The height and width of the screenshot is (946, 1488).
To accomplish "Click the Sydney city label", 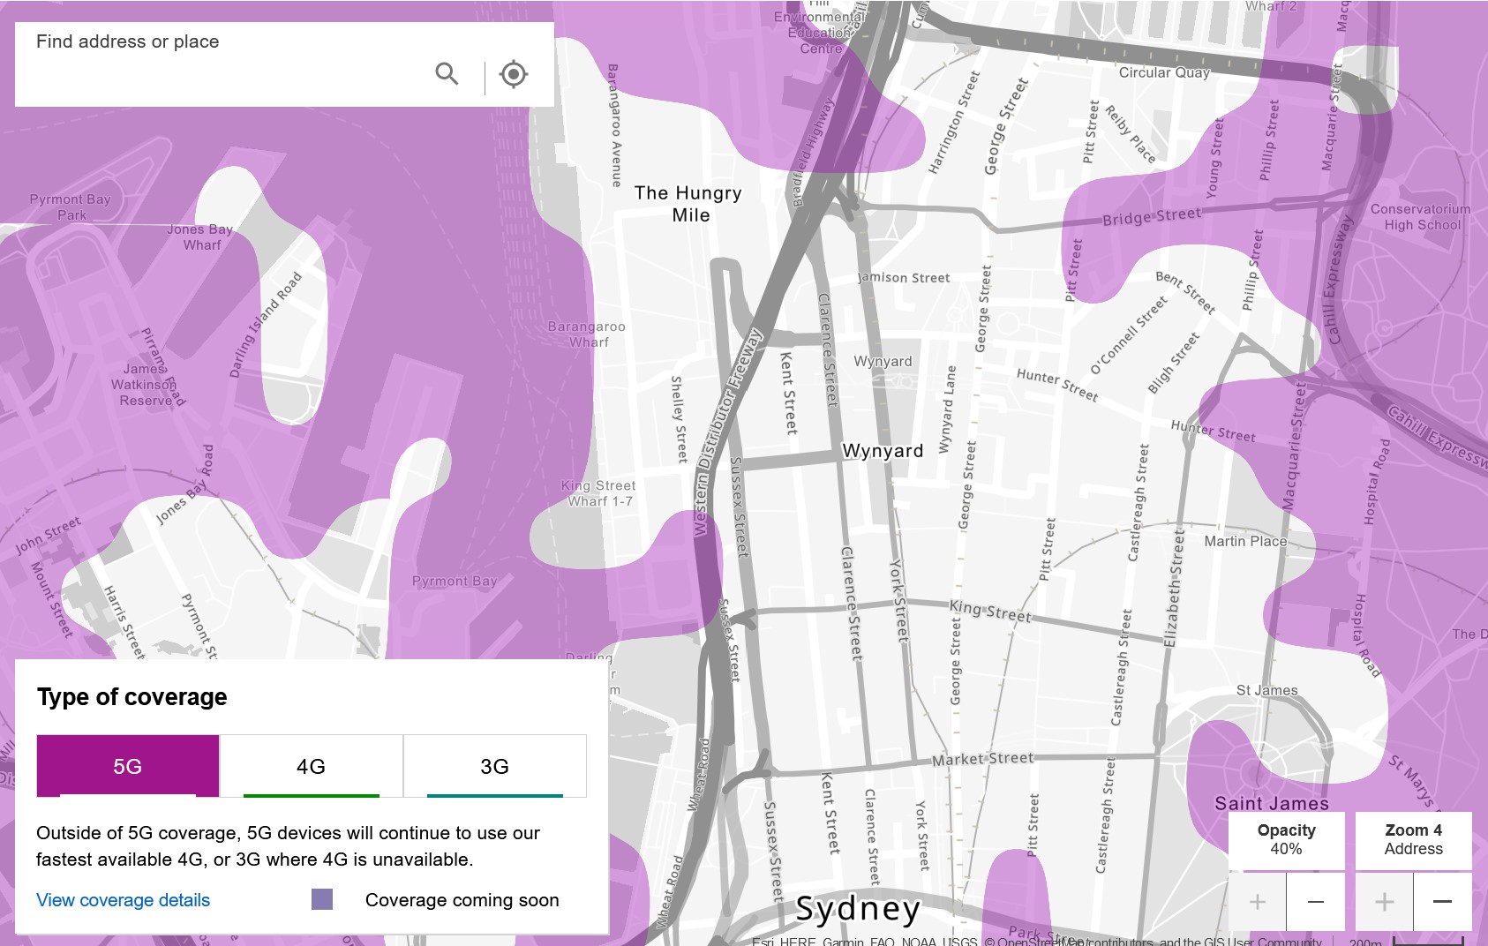I will pyautogui.click(x=858, y=908).
